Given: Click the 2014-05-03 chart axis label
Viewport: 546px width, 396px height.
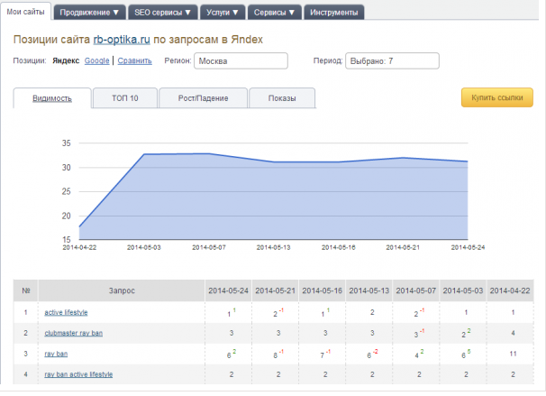Looking at the screenshot, I should coord(144,247).
